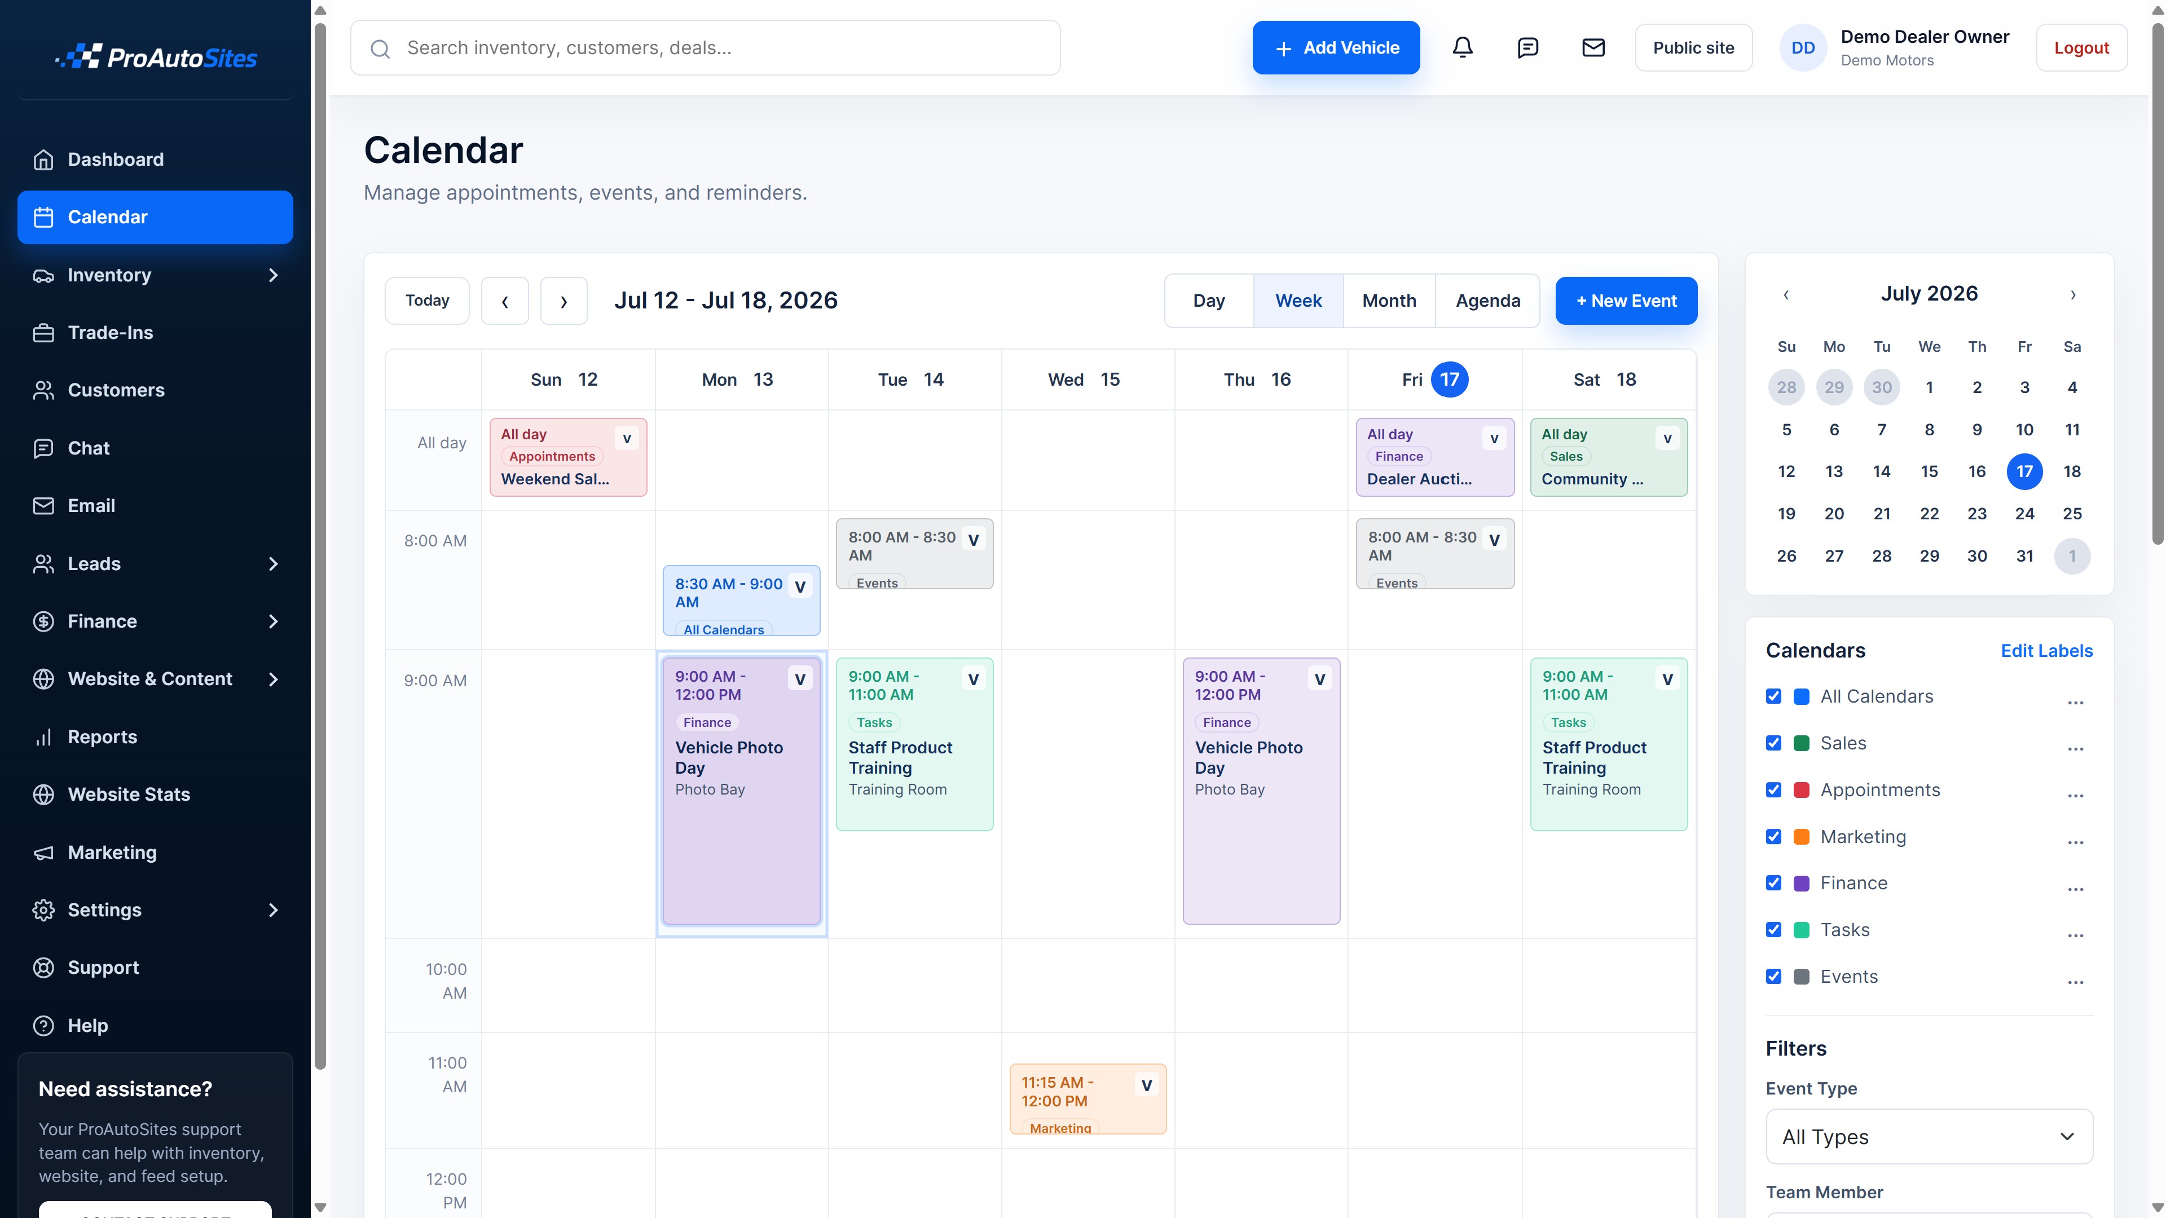Viewport: 2166px width, 1218px height.
Task: Go to next week arrow
Action: 563,301
